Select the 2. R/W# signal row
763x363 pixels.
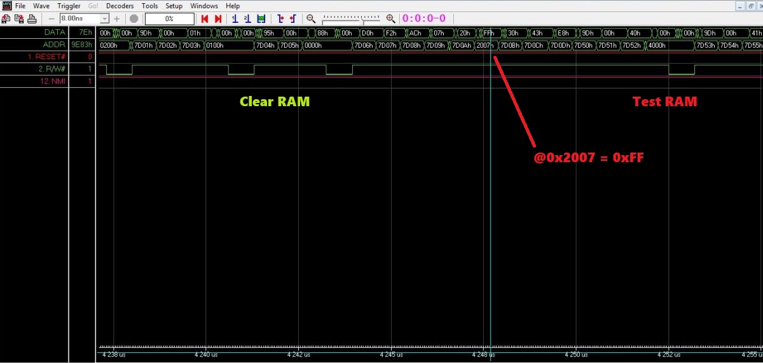50,69
